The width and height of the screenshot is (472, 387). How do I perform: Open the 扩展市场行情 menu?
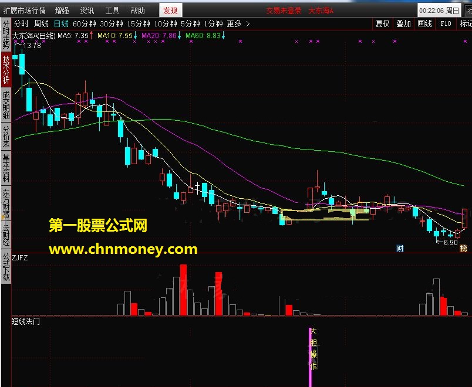25,11
